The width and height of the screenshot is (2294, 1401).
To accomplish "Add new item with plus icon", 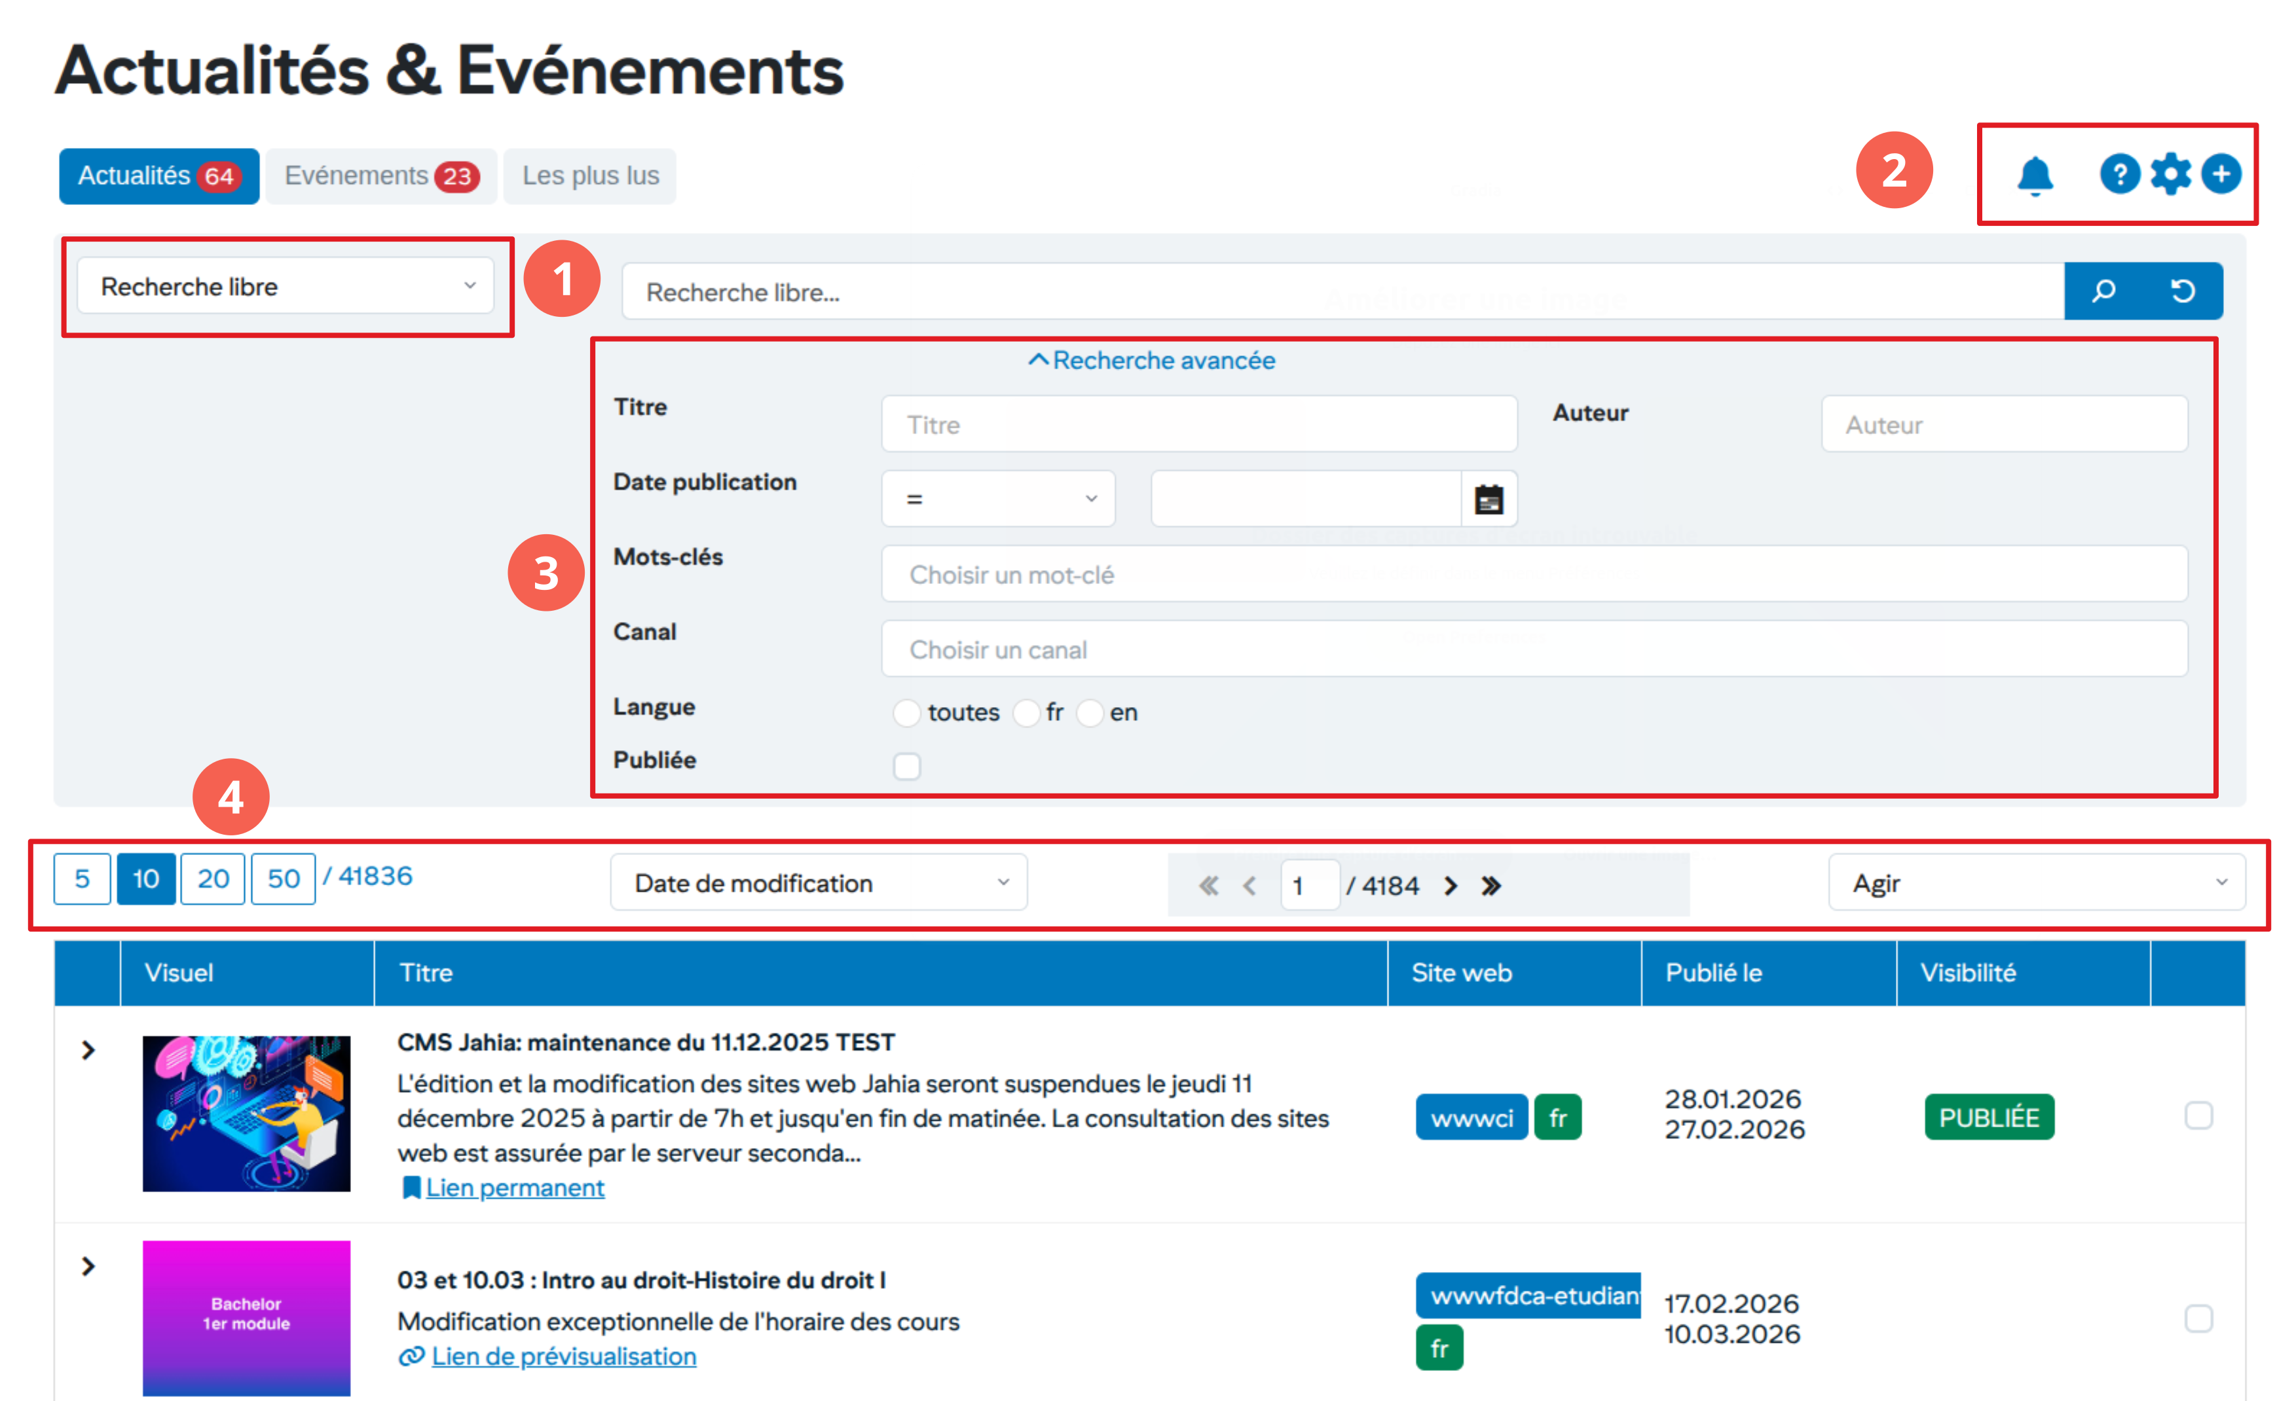I will tap(2221, 174).
